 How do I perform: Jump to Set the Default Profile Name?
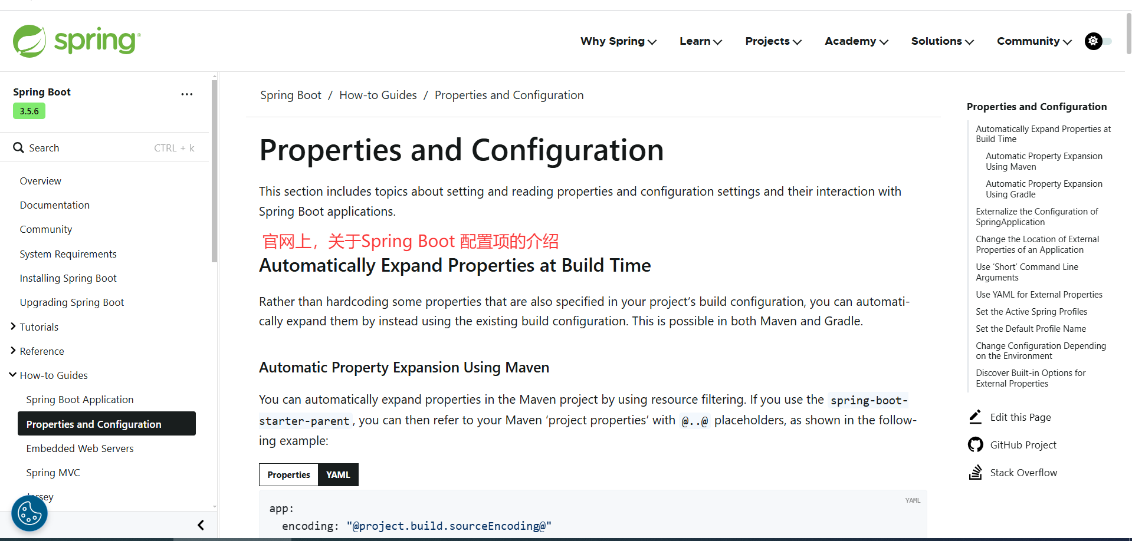1031,329
